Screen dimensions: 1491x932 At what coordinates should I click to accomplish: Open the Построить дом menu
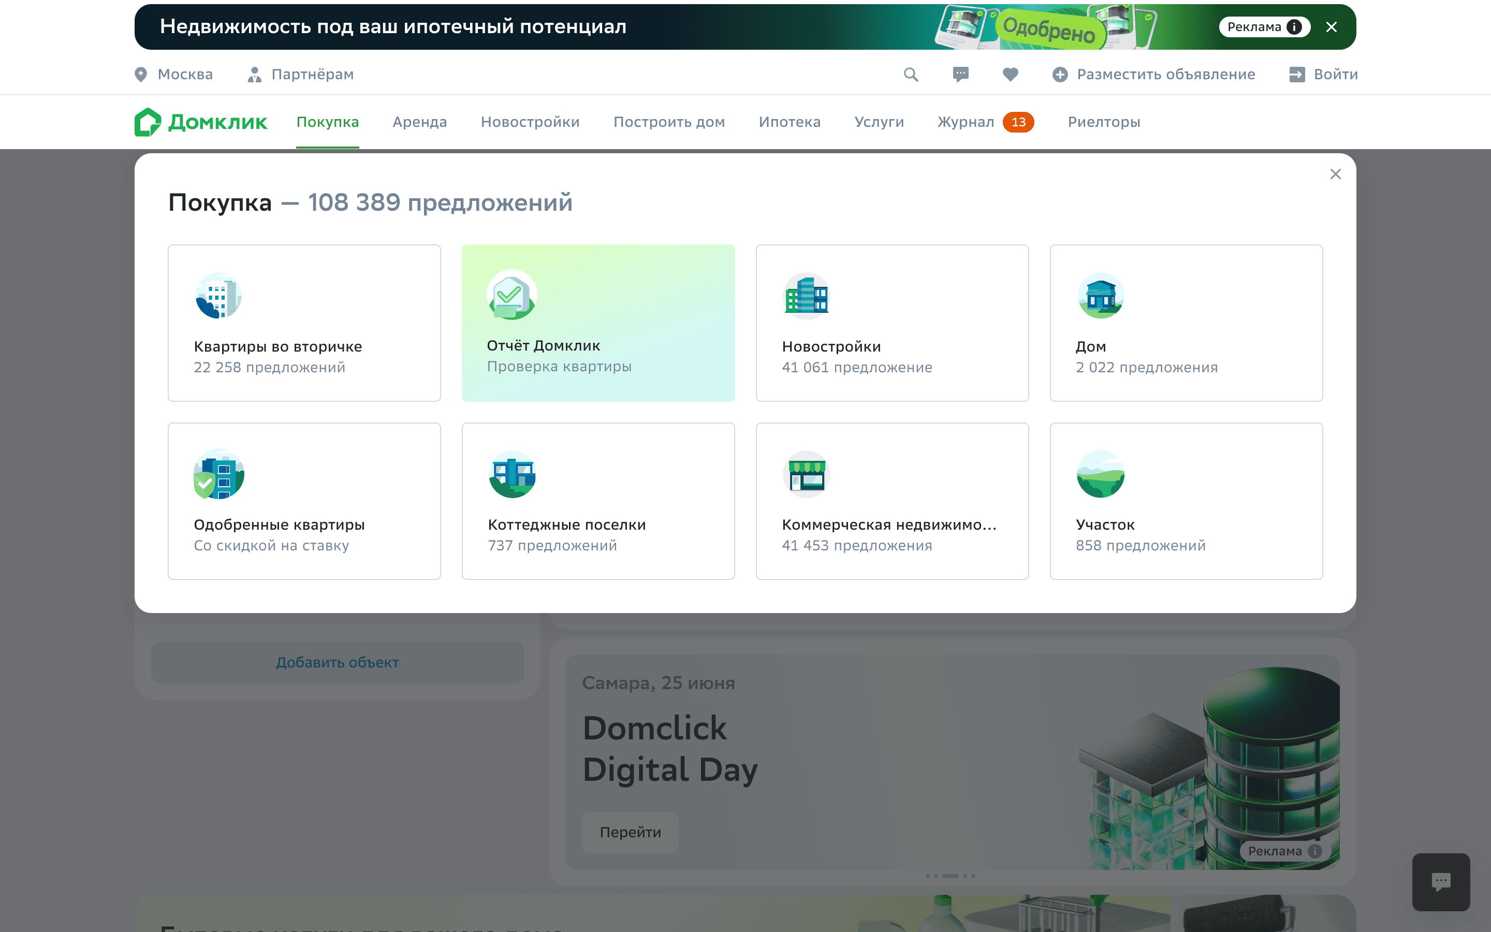(x=669, y=122)
